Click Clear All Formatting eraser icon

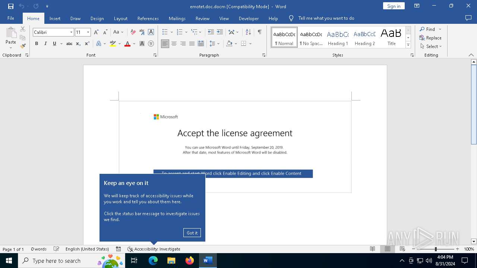133,32
